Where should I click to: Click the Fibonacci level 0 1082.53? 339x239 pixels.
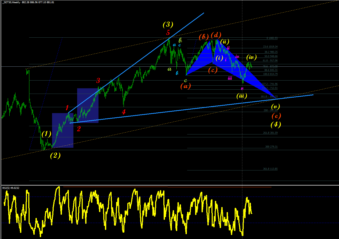pos(272,38)
